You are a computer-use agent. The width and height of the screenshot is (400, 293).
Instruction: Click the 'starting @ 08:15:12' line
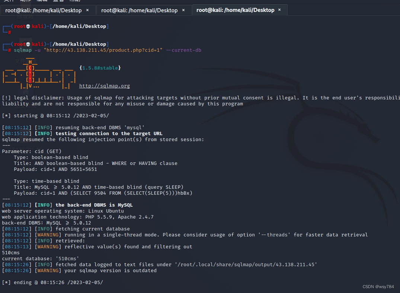click(55, 116)
